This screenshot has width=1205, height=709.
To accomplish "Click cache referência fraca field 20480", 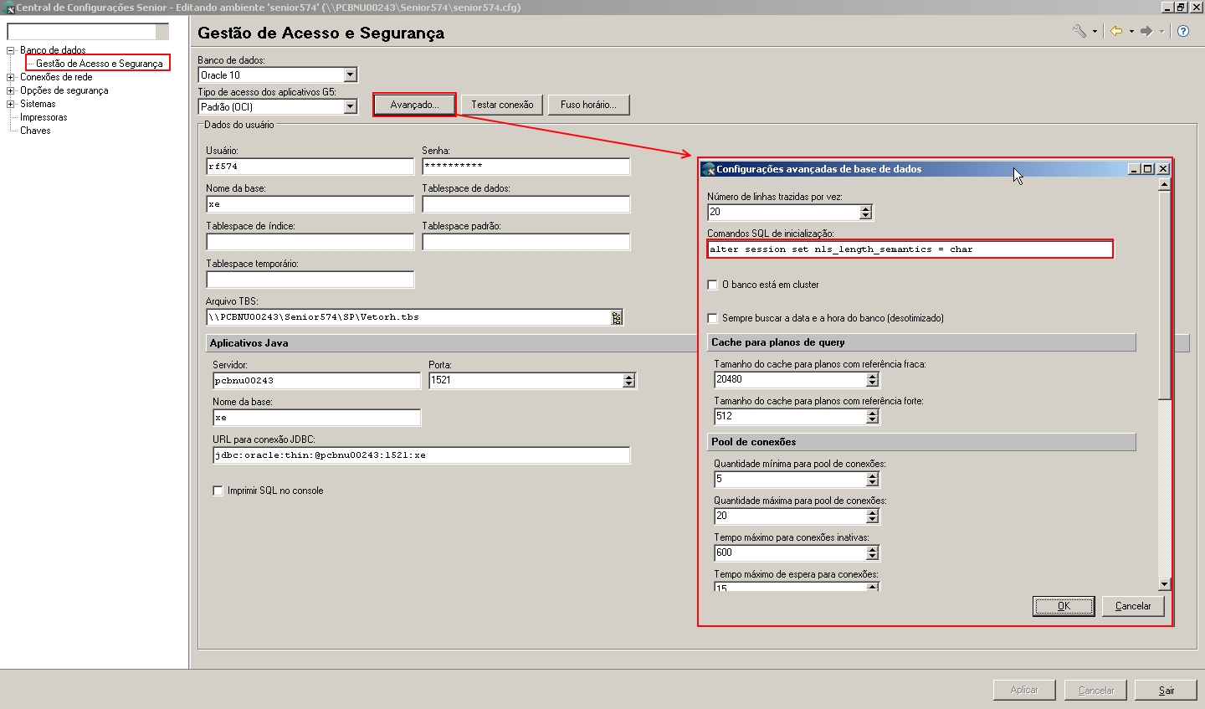I will coord(790,380).
